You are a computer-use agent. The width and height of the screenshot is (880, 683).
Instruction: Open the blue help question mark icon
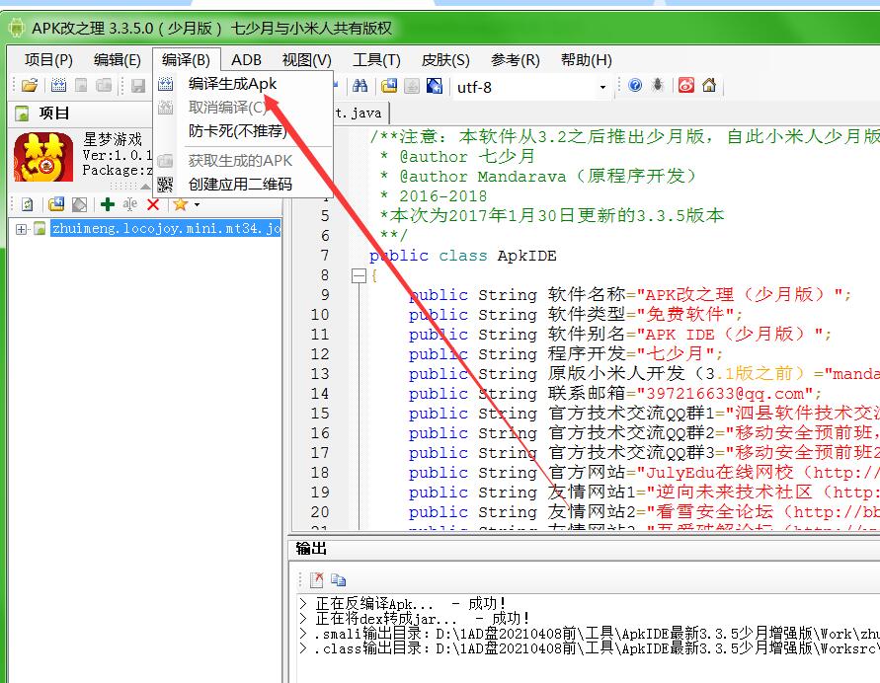[x=635, y=86]
